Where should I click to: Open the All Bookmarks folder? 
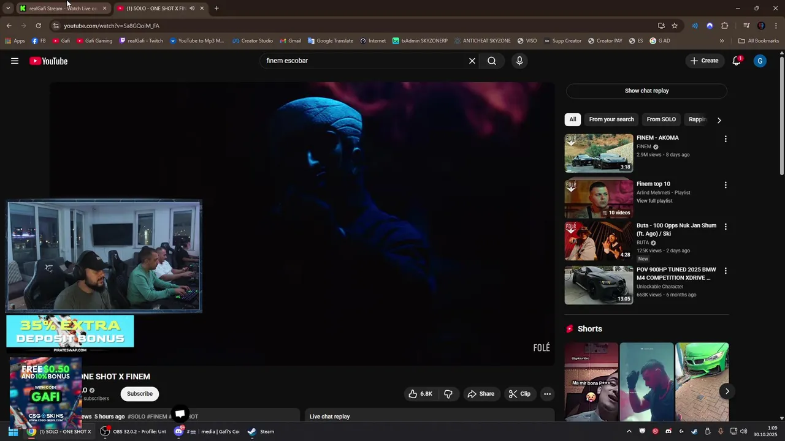pos(759,41)
